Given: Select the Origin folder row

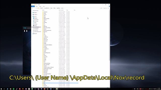Looking at the screenshot, I should [x=60, y=84].
